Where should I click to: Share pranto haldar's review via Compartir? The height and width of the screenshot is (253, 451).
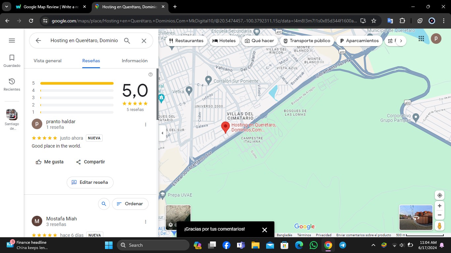coord(90,162)
